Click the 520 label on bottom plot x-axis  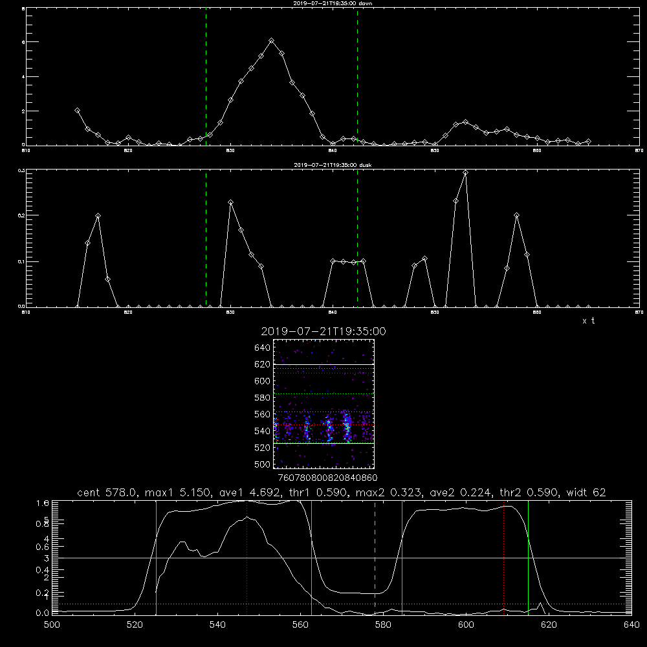point(135,625)
